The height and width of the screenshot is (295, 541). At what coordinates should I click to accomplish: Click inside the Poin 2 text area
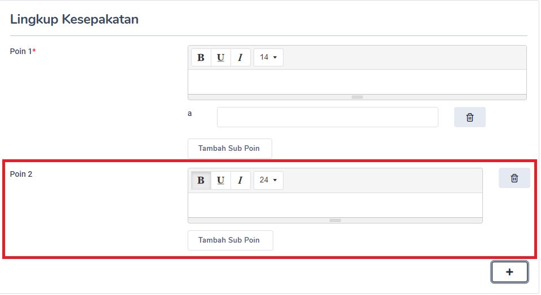pyautogui.click(x=335, y=205)
